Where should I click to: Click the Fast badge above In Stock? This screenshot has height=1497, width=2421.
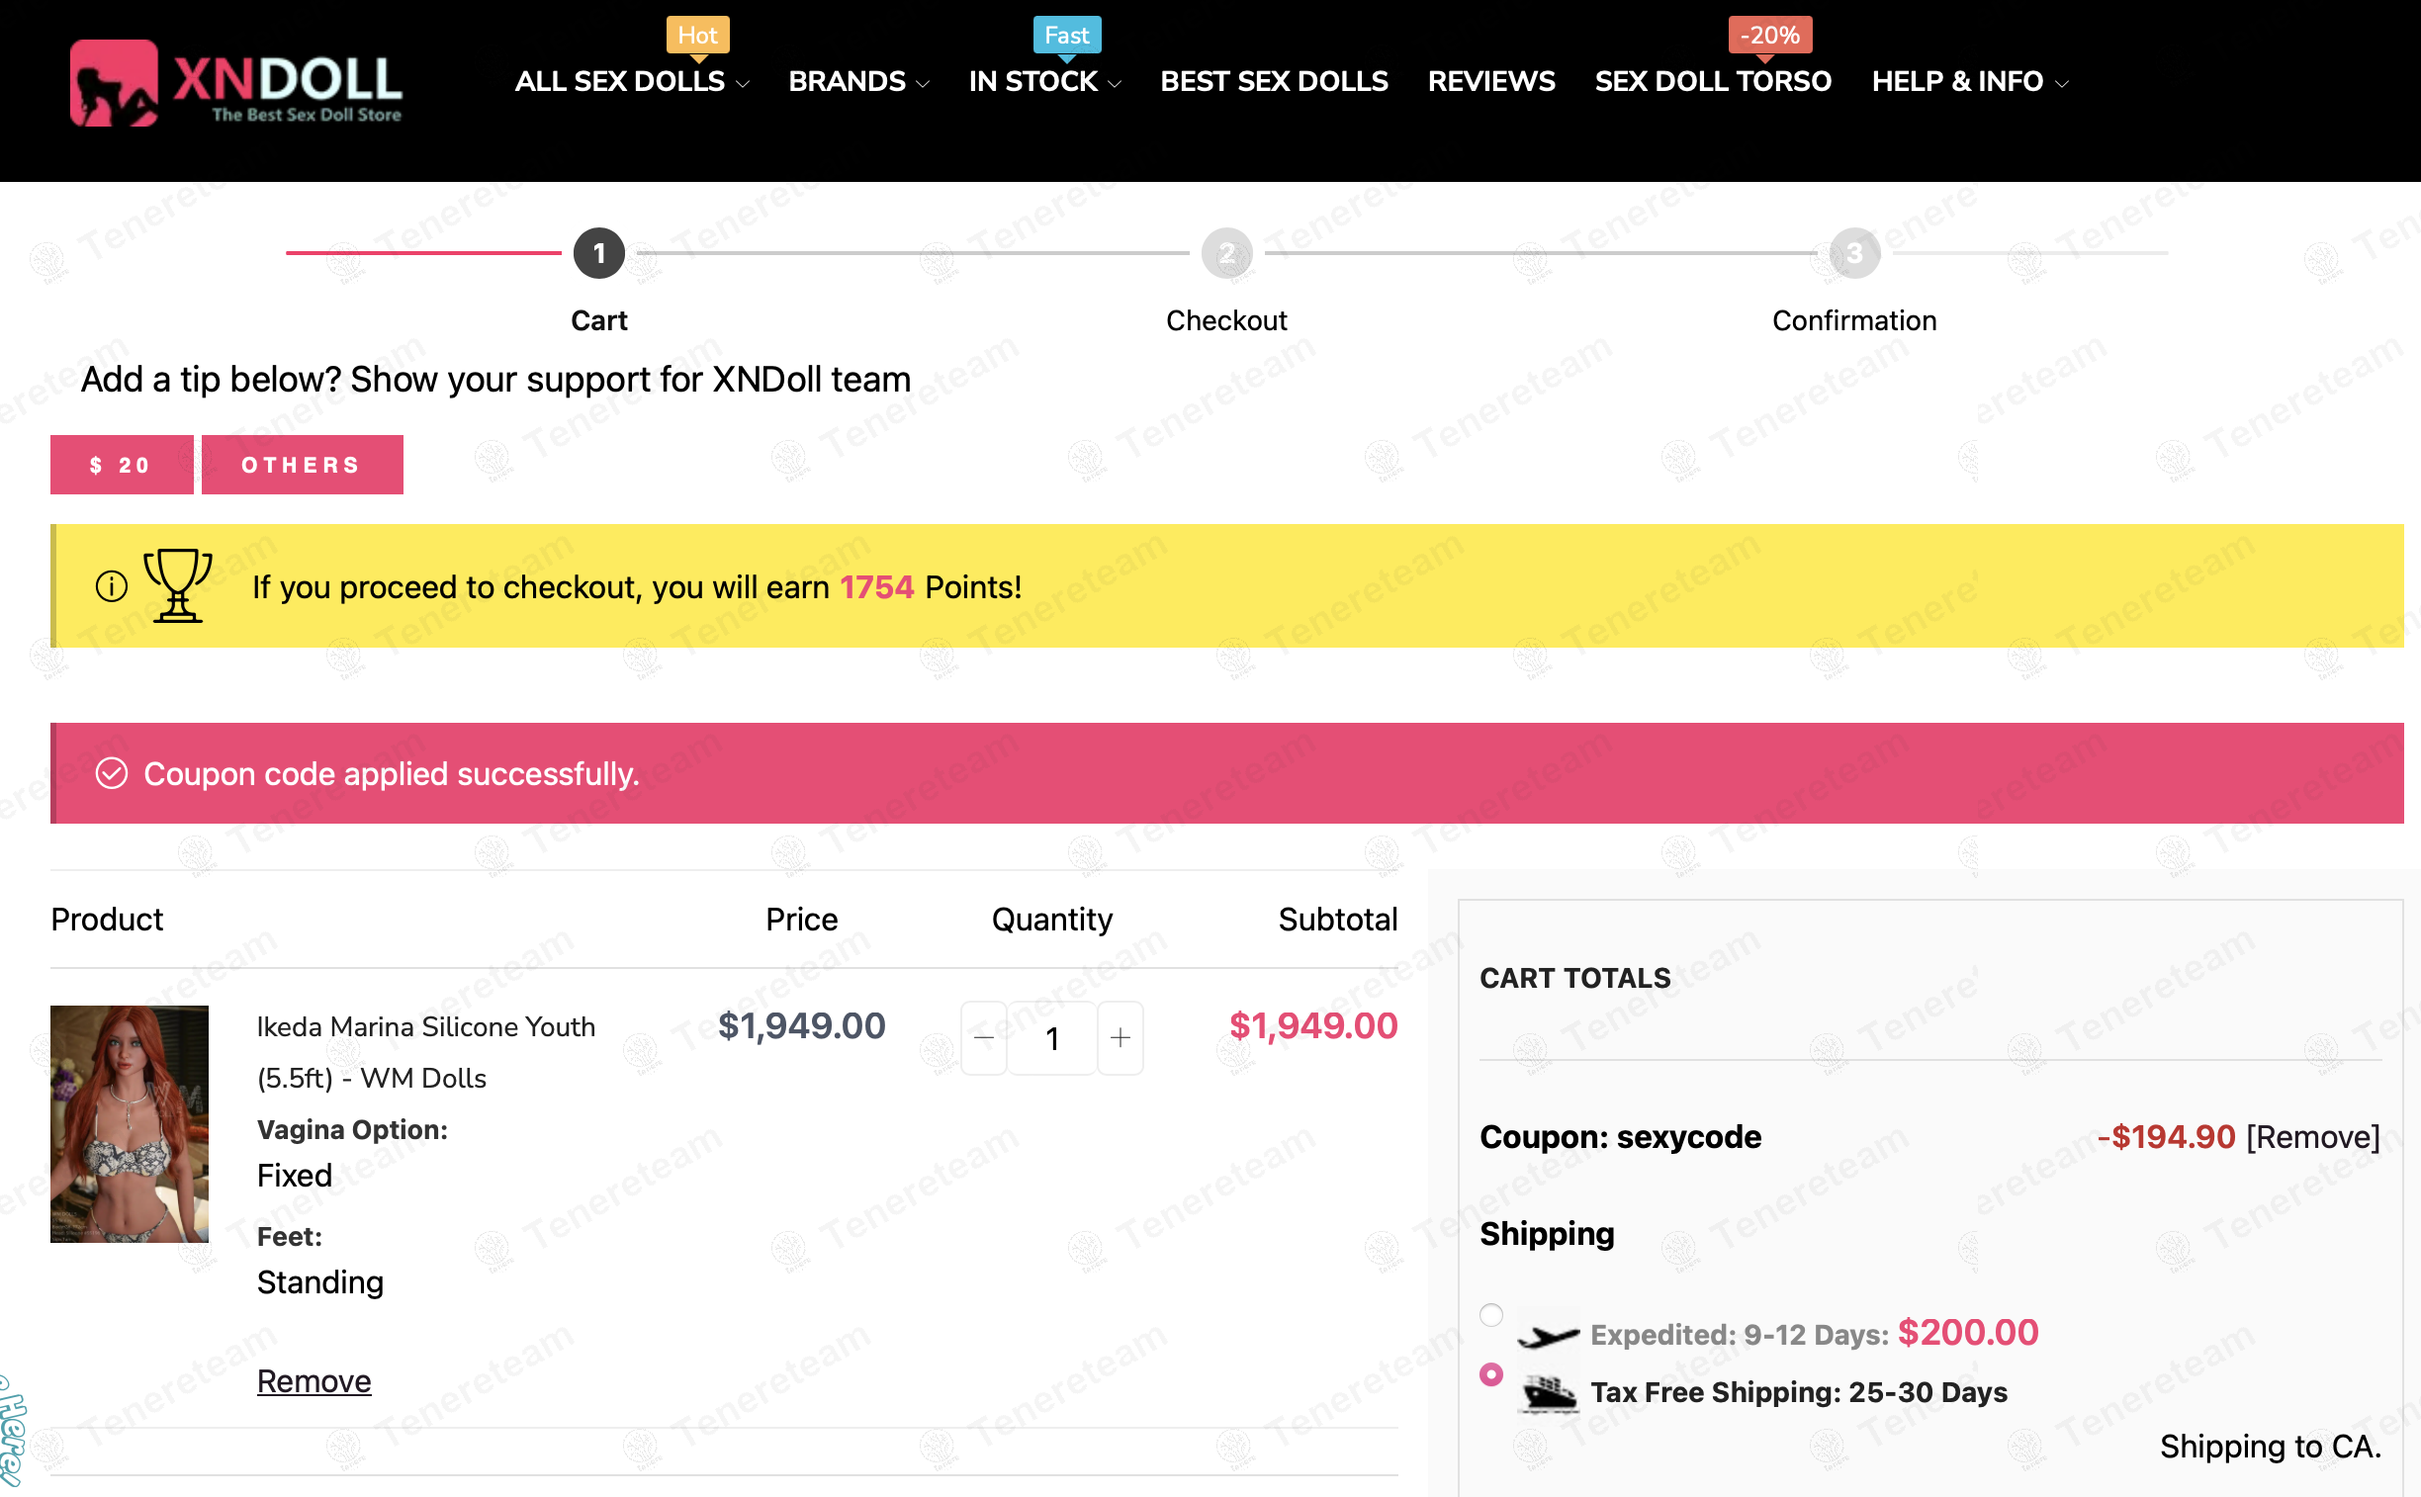[1066, 36]
